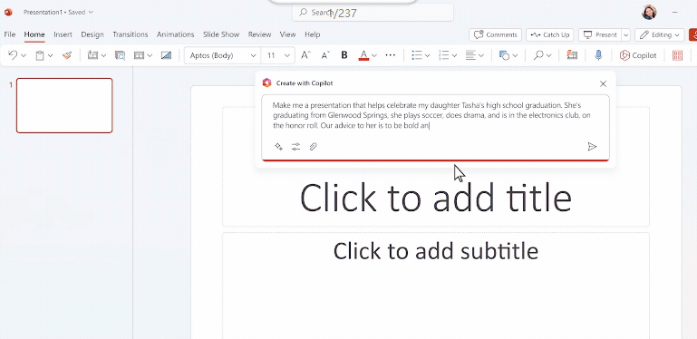This screenshot has height=339, width=697.
Task: Open the New Slide dropdown arrow
Action: pos(103,55)
